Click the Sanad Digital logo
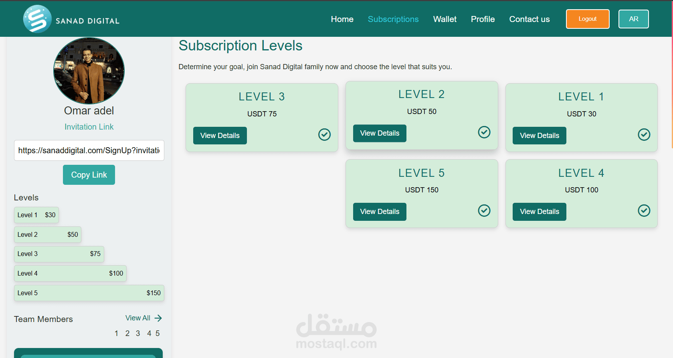The image size is (673, 358). point(71,19)
